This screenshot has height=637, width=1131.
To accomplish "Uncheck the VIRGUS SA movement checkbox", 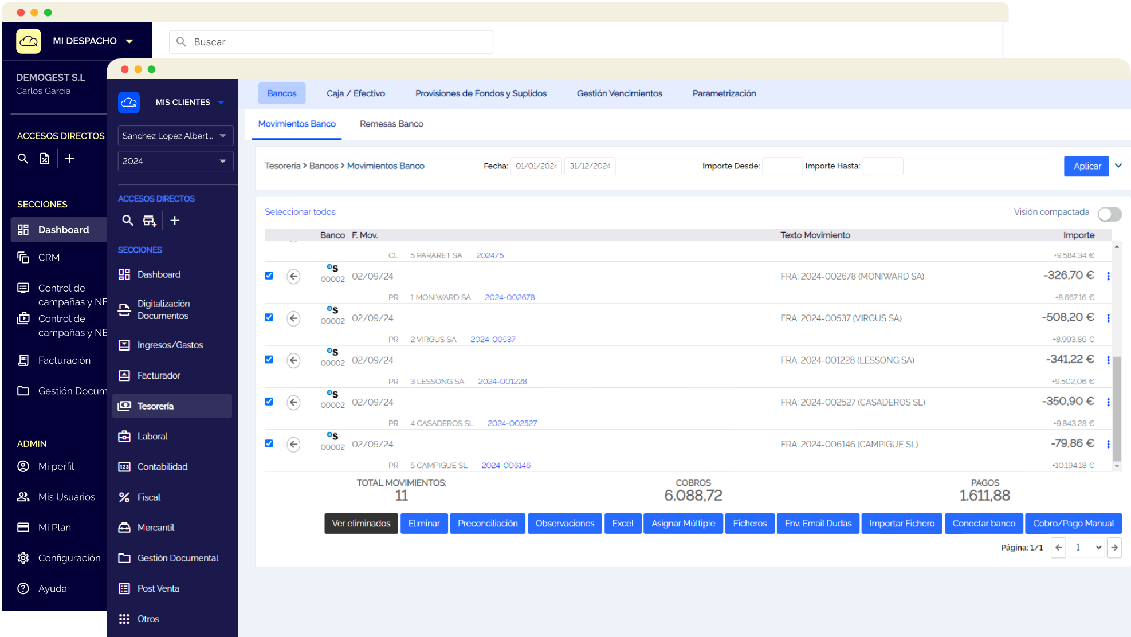I will tap(269, 317).
